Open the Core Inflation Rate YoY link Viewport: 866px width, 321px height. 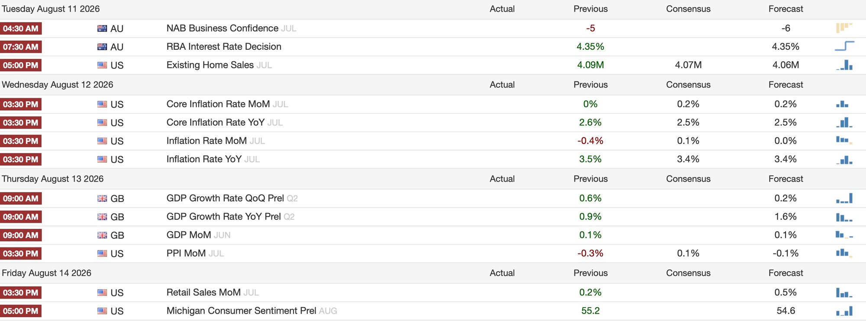click(216, 122)
